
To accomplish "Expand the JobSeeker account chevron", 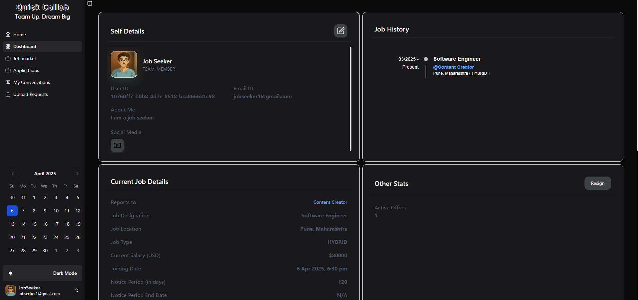I will click(x=77, y=290).
